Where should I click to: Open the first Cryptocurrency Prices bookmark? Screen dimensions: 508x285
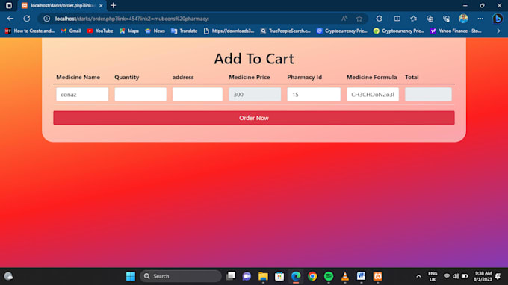[x=342, y=31]
